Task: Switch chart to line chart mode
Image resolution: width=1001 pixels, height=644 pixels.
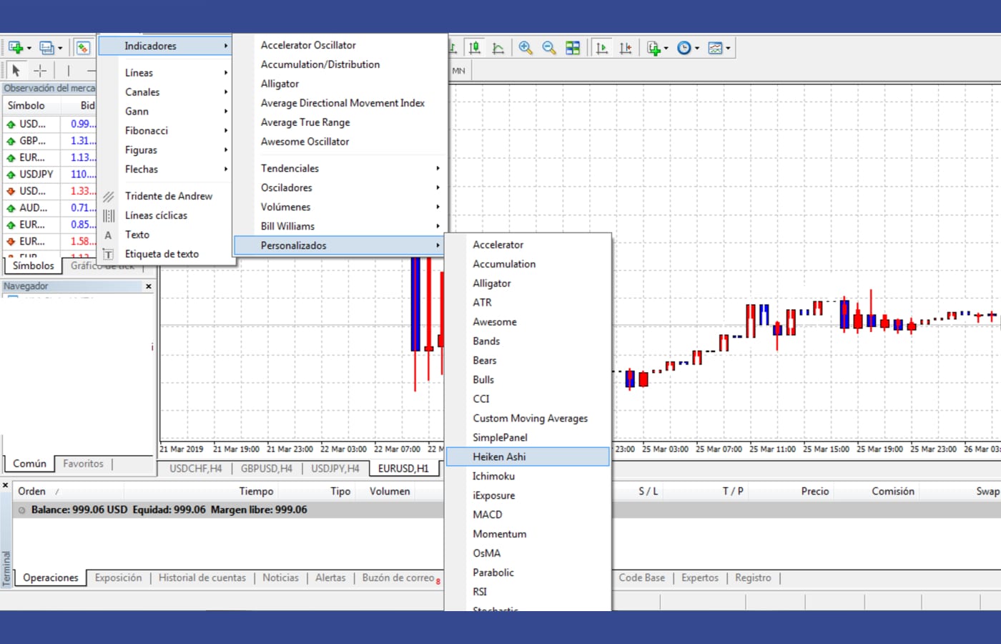Action: tap(498, 48)
